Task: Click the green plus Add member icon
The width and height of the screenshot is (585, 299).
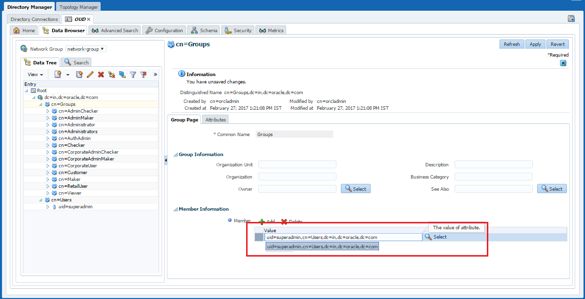Action: [x=262, y=222]
